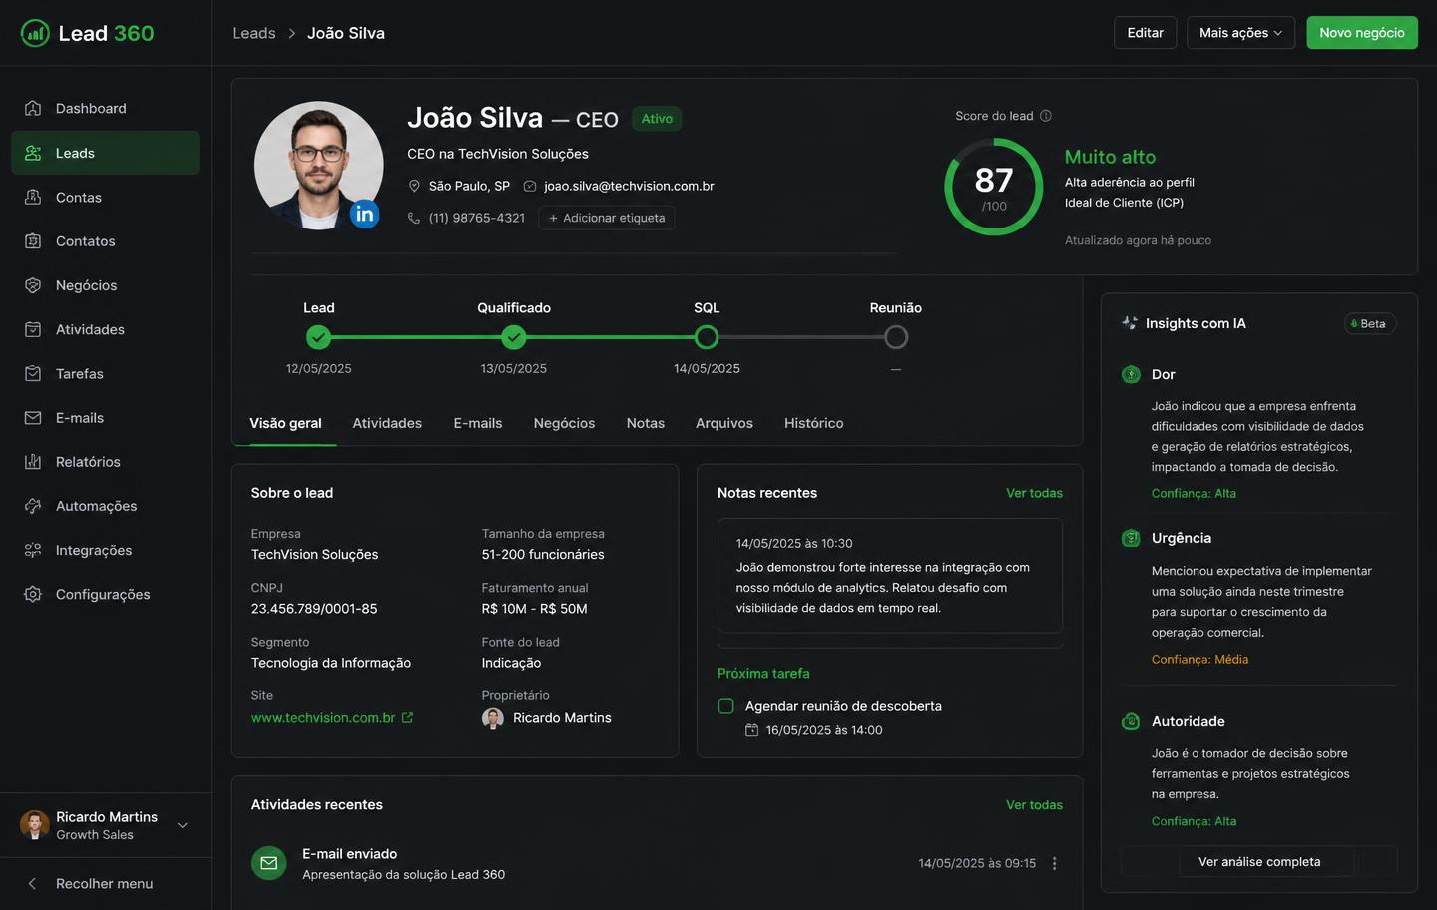The image size is (1437, 910).
Task: Click the note dated 14/05/2025 às 10:30
Action: (890, 576)
